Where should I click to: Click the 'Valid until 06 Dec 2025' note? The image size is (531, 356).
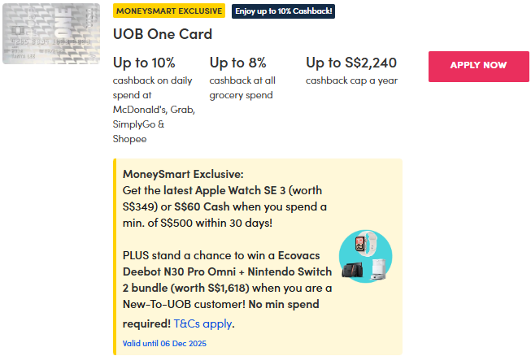tap(165, 343)
